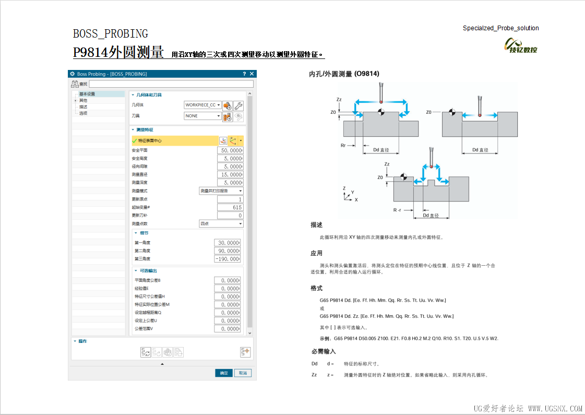Click the 特征尺寸公差值H field
The width and height of the screenshot is (585, 415).
pos(227,297)
